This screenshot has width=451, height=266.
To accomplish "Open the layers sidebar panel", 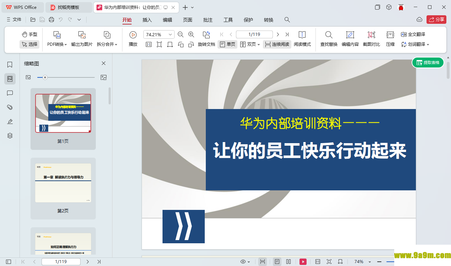I will (10, 136).
